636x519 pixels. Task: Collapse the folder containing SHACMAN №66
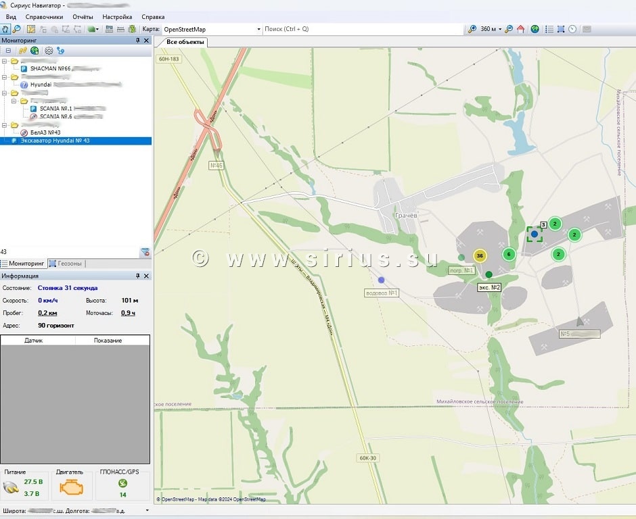click(5, 61)
